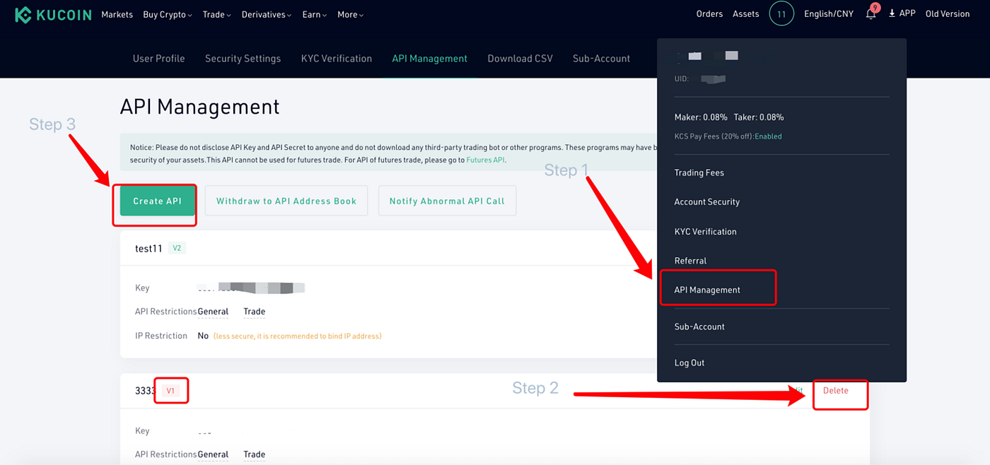Click the user avatar icon

781,13
